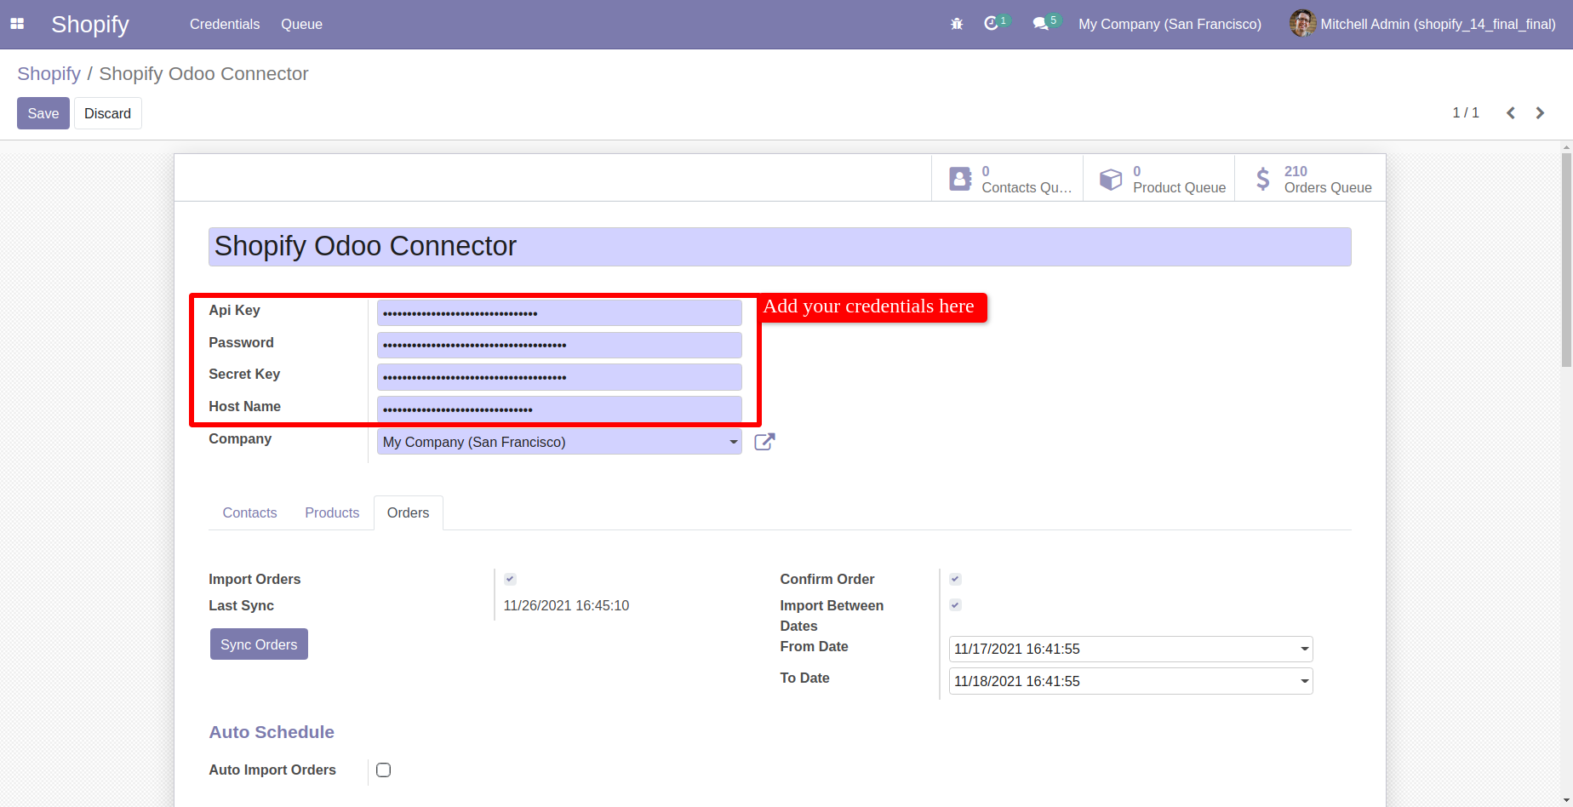Select the Orders tab
Viewport: 1573px width, 807px height.
pyautogui.click(x=409, y=512)
